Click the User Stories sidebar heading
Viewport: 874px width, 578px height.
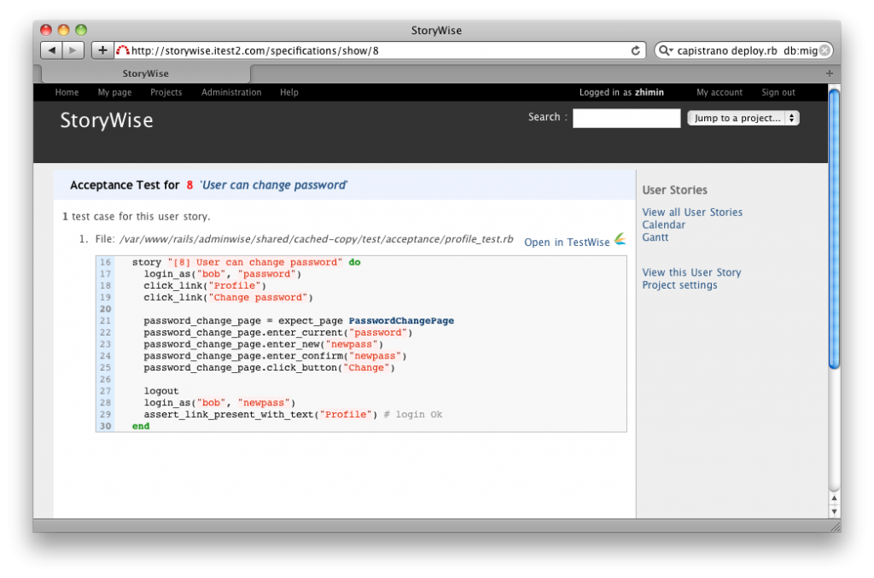[x=674, y=190]
